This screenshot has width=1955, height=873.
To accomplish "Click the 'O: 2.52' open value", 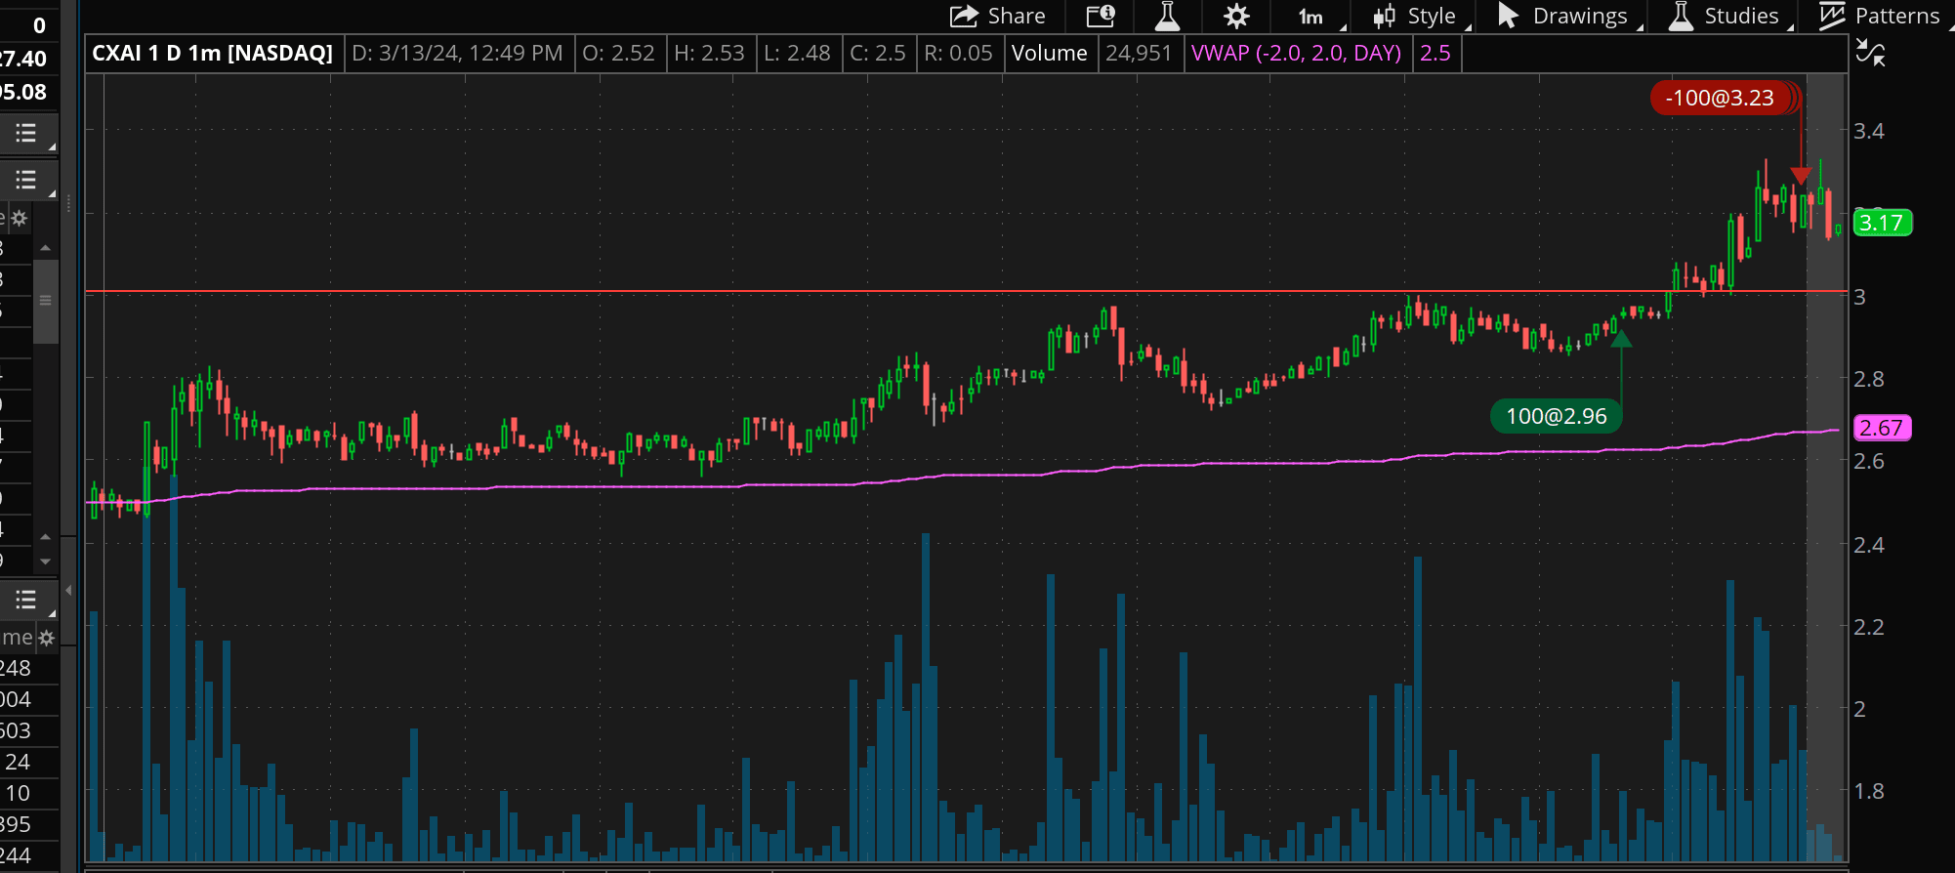I will click(x=618, y=53).
